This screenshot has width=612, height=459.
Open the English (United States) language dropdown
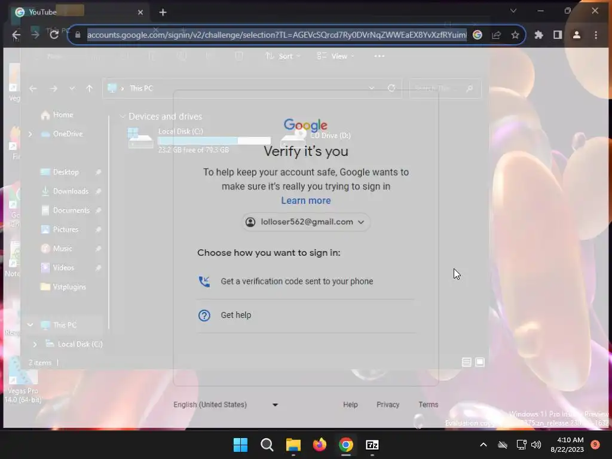click(x=226, y=405)
